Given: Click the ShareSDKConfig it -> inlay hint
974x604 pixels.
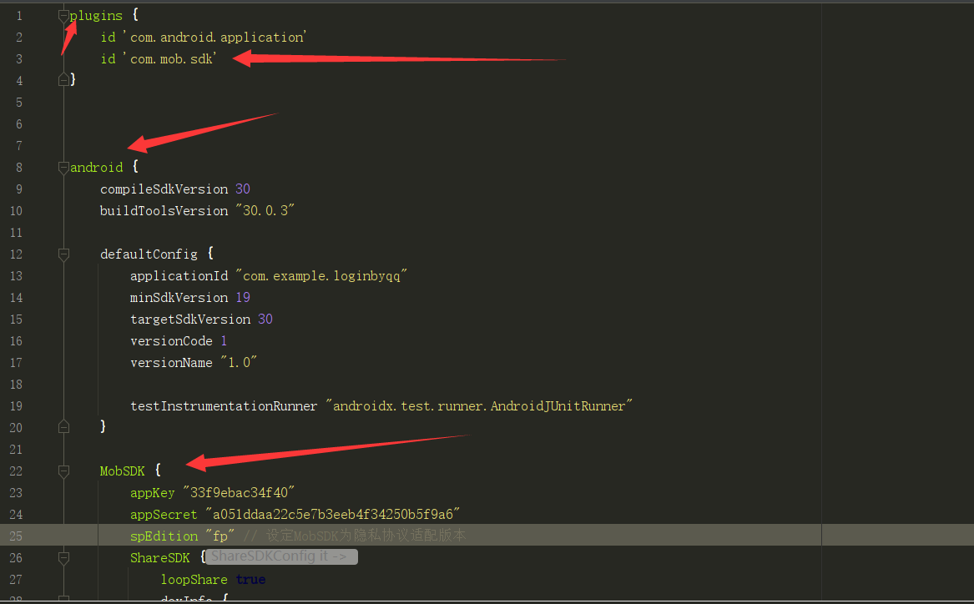Looking at the screenshot, I should coord(281,556).
